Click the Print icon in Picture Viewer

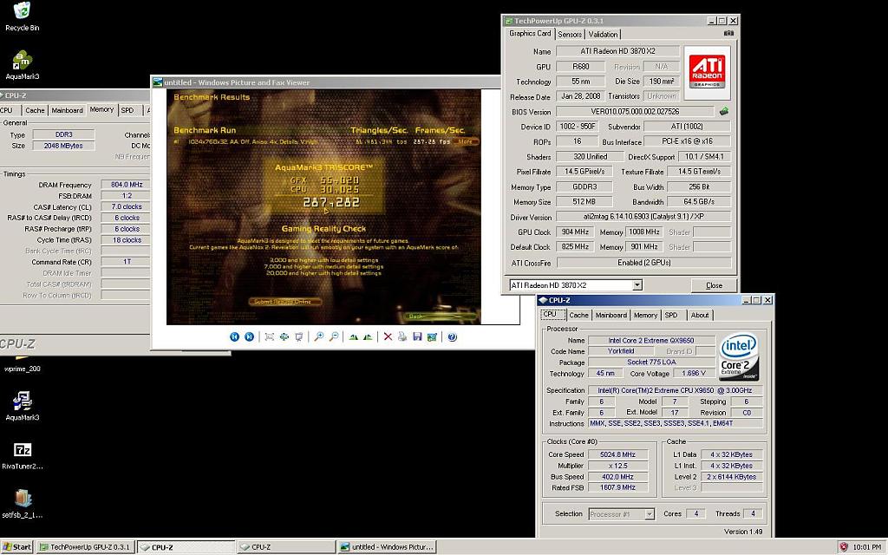pos(402,336)
